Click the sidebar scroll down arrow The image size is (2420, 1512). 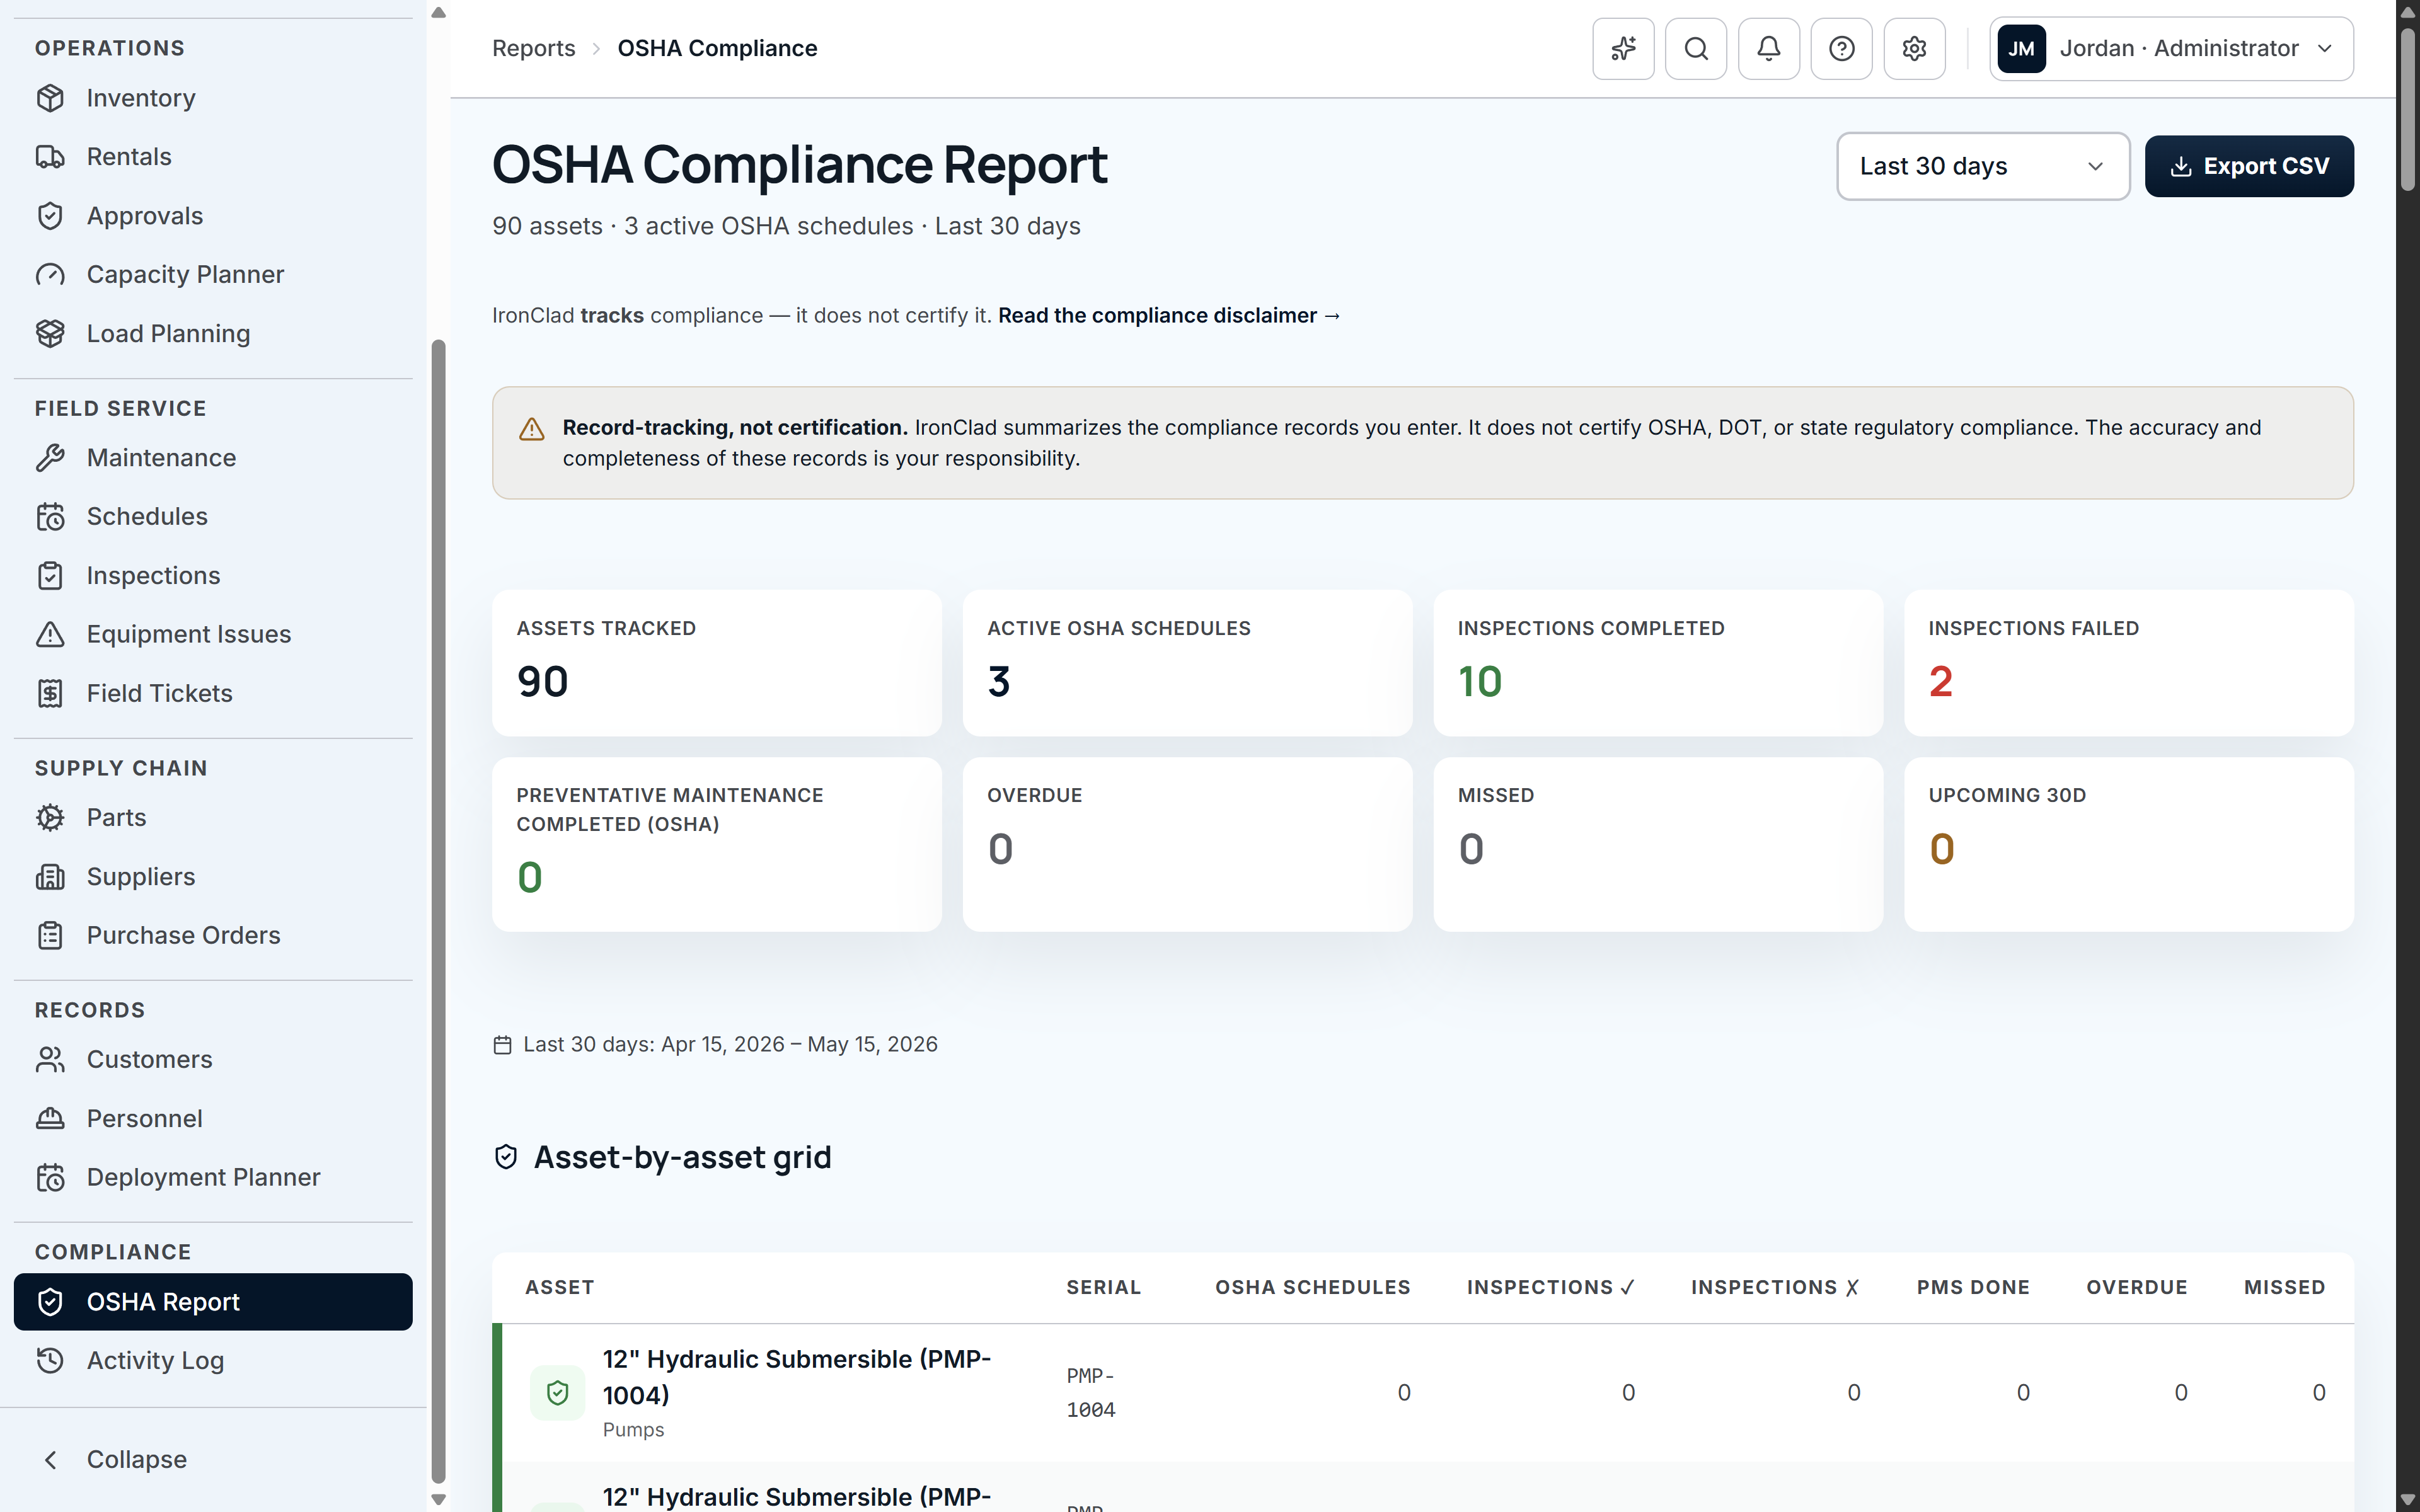438,1499
